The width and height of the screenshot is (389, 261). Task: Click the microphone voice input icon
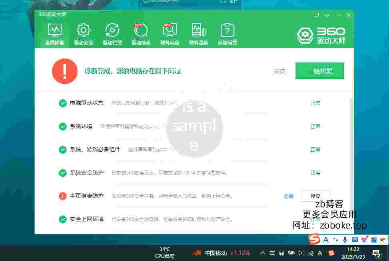(x=345, y=240)
